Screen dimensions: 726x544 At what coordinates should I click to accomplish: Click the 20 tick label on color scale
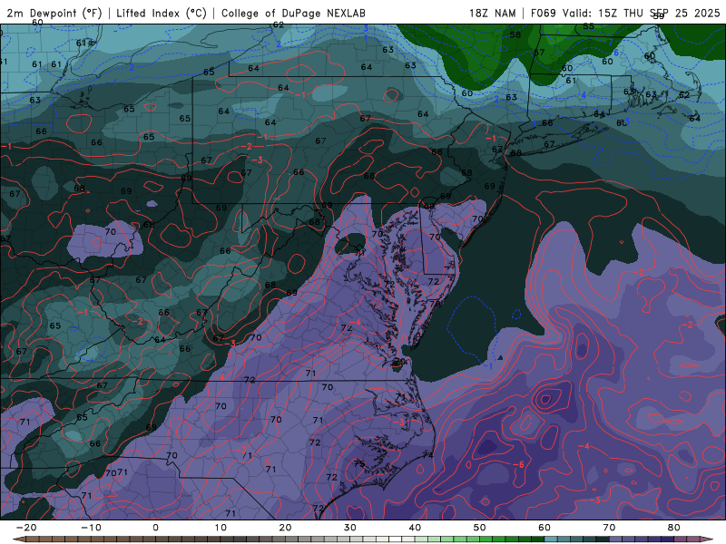(285, 528)
